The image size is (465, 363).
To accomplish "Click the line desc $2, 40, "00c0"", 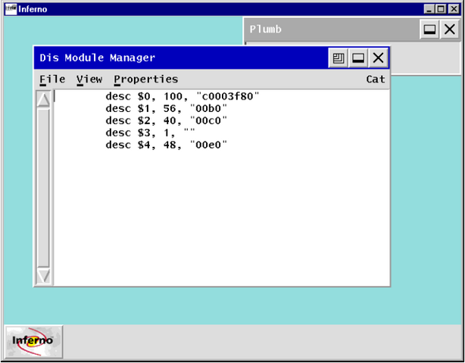I will pyautogui.click(x=167, y=121).
